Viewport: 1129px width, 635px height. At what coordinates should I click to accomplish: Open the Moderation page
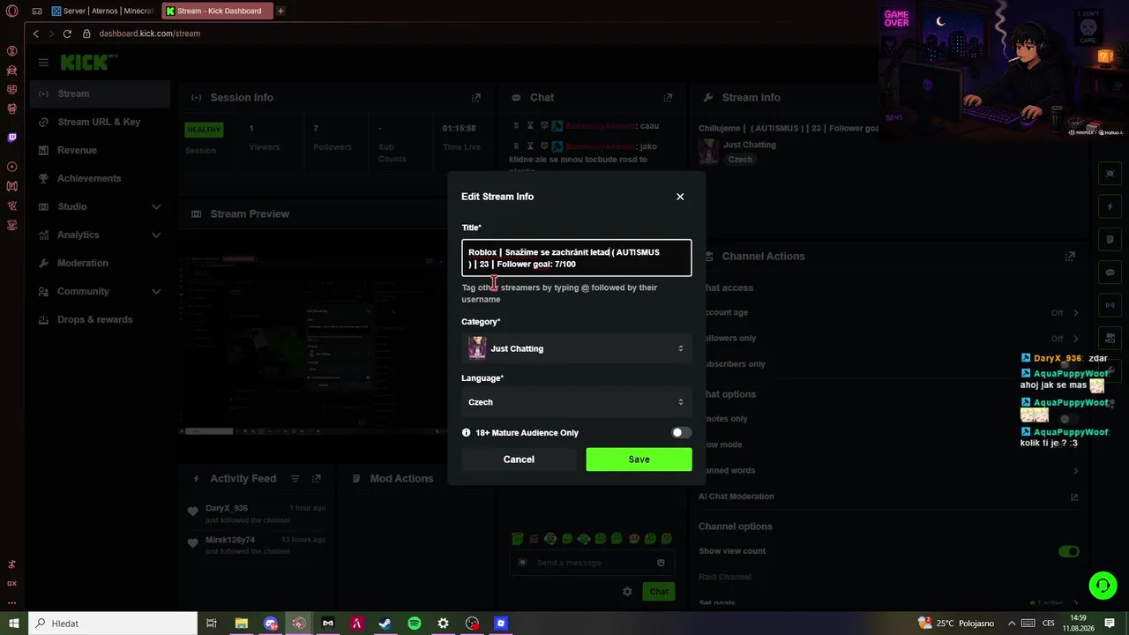click(100, 264)
